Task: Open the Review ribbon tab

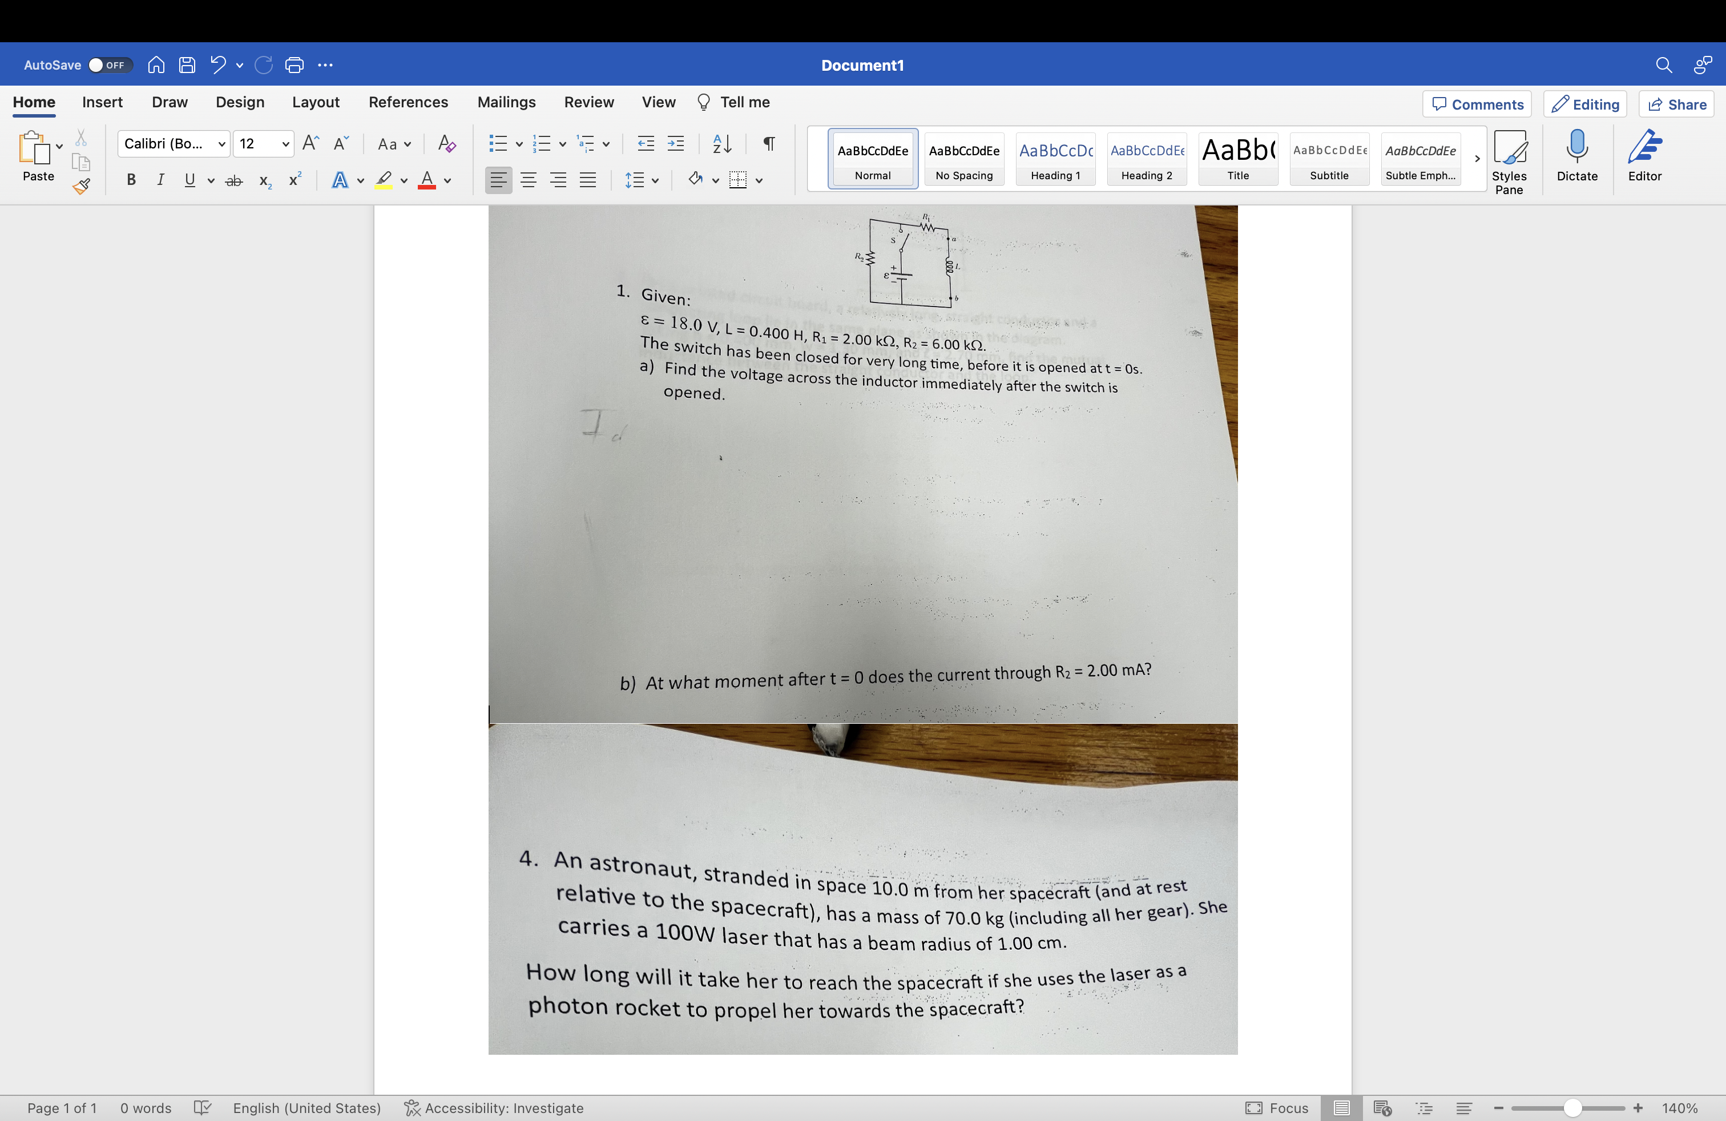Action: click(589, 102)
